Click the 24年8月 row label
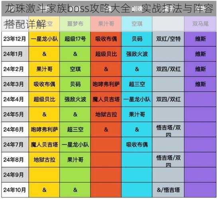 [13, 160]
